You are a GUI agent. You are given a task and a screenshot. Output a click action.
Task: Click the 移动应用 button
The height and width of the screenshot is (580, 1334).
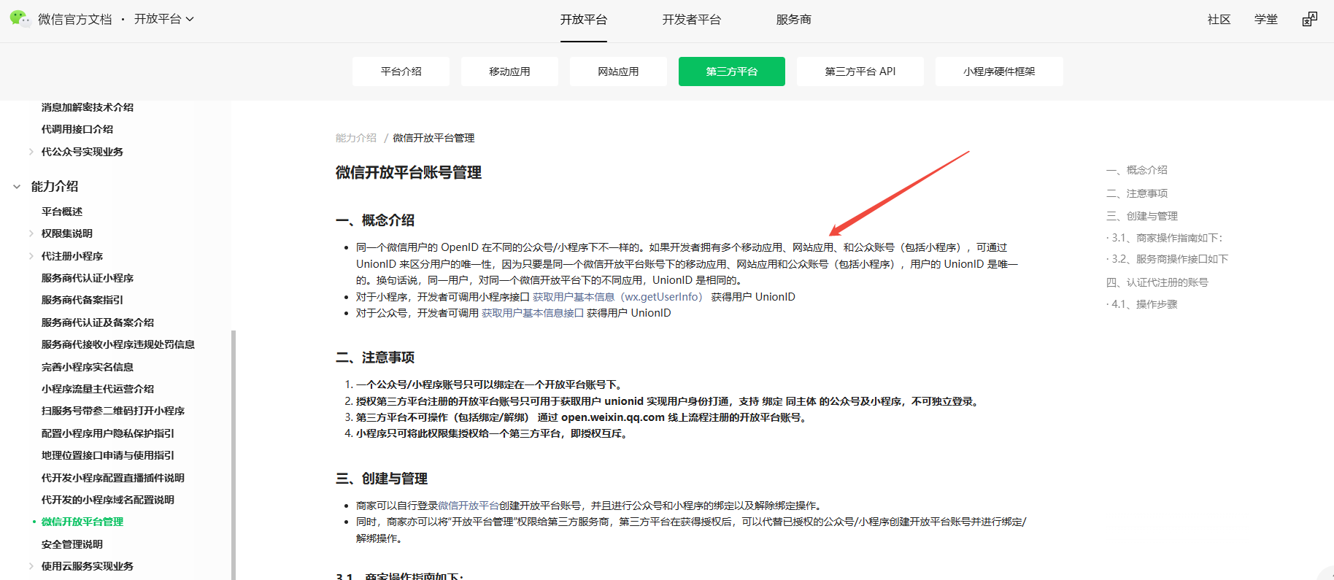click(509, 71)
